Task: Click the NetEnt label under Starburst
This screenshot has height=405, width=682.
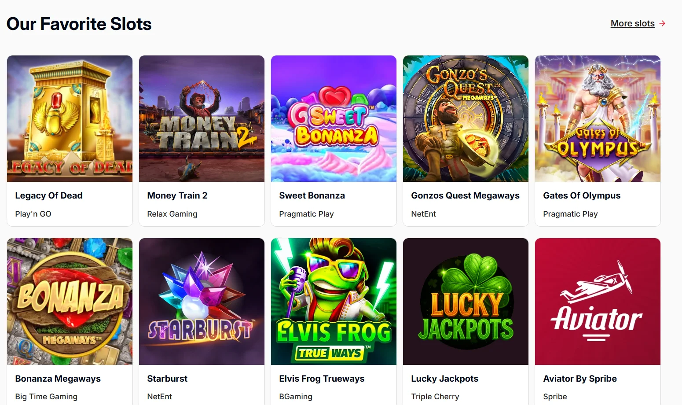Action: click(159, 396)
